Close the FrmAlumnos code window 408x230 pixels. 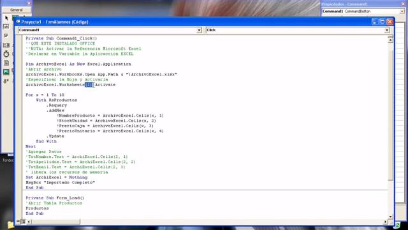tap(390, 22)
